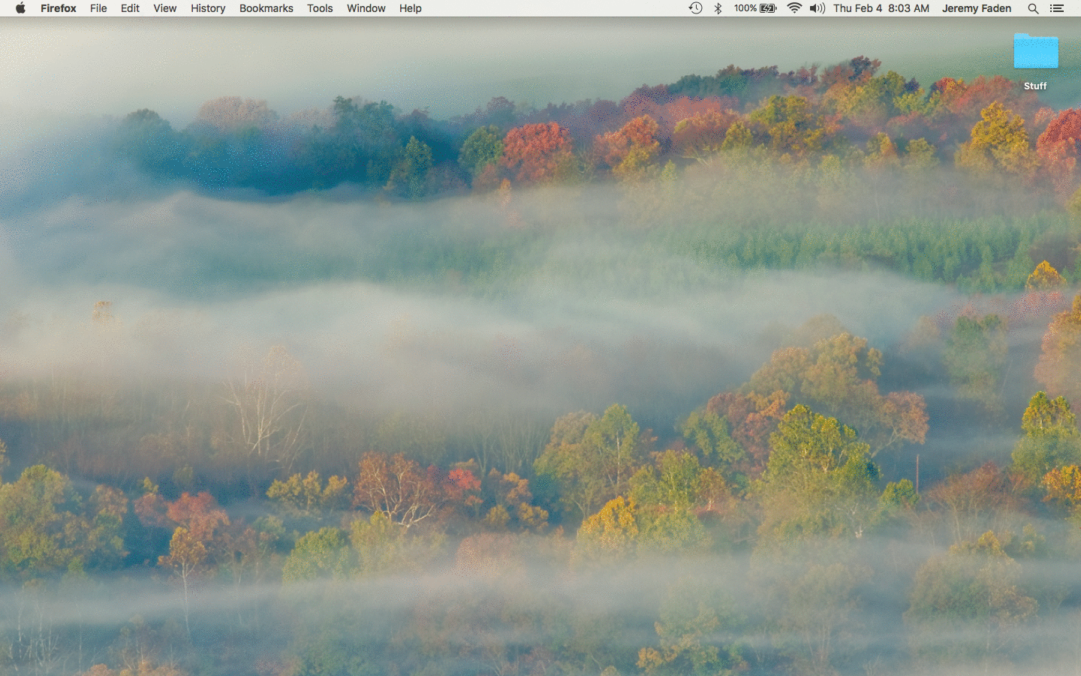This screenshot has width=1081, height=676.
Task: Open the Help menu
Action: pos(411,8)
